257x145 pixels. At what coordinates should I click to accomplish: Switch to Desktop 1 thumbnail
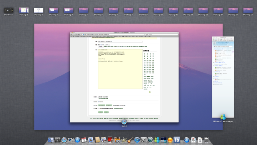coord(24,10)
